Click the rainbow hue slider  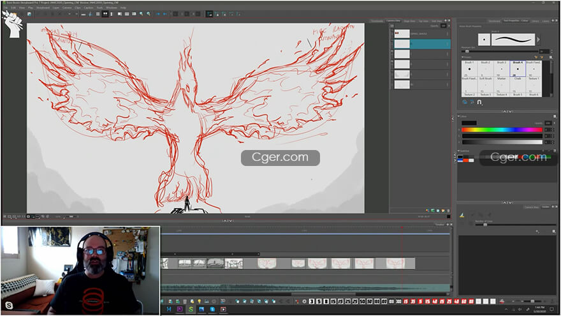[x=502, y=130]
